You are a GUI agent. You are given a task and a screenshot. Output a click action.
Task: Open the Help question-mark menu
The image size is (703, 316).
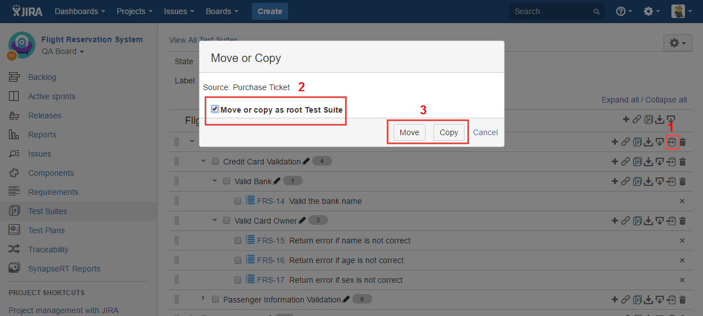(x=624, y=11)
